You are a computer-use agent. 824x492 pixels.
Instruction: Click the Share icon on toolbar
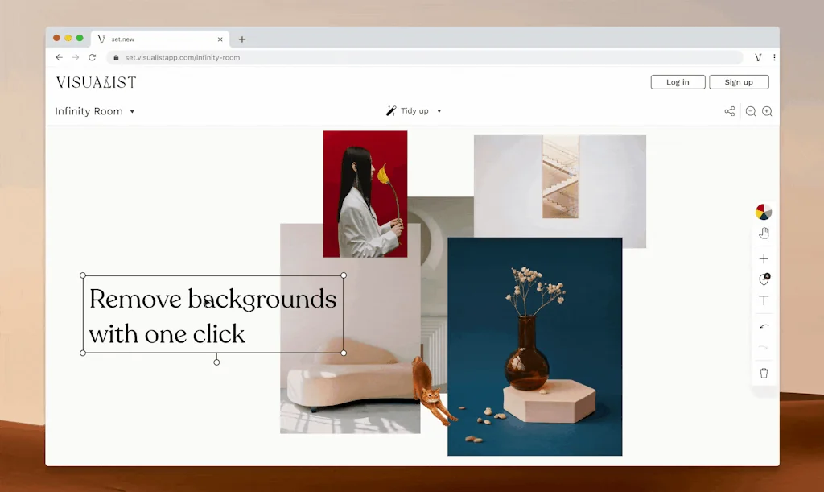pos(729,111)
